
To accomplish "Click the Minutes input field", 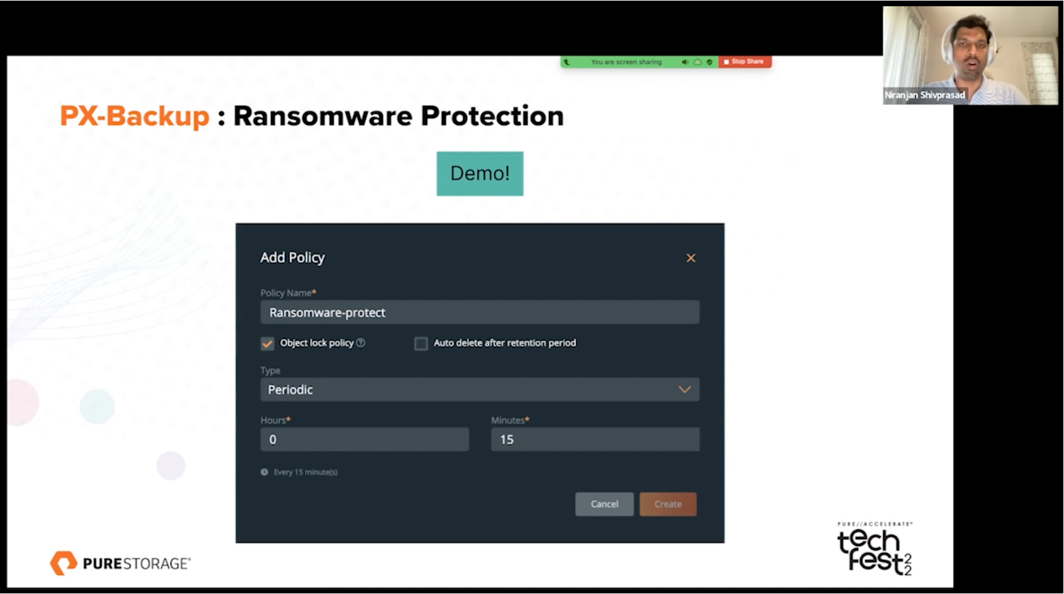I will [595, 439].
